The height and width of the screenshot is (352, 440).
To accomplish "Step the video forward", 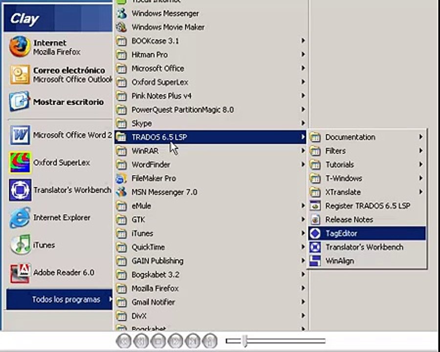I will click(176, 341).
